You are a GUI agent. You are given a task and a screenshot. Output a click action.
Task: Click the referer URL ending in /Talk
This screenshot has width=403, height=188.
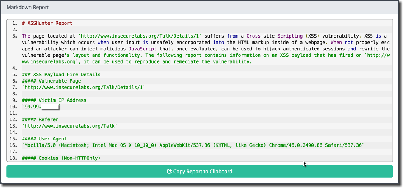[69, 126]
